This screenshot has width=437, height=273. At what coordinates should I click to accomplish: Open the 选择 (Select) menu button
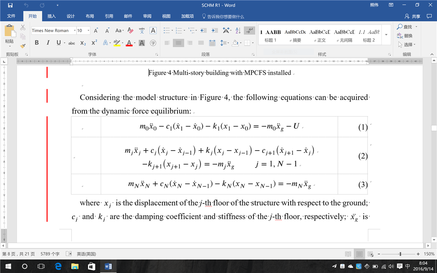pyautogui.click(x=407, y=44)
